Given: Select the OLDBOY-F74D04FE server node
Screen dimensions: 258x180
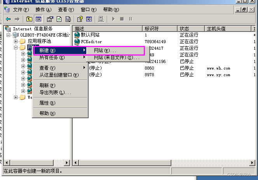Looking at the screenshot, I should coord(45,35).
